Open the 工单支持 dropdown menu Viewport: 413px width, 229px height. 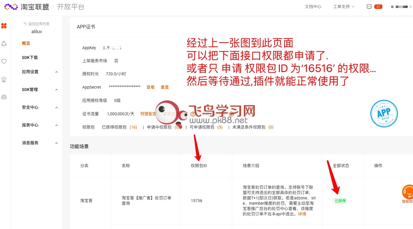coord(343,7)
